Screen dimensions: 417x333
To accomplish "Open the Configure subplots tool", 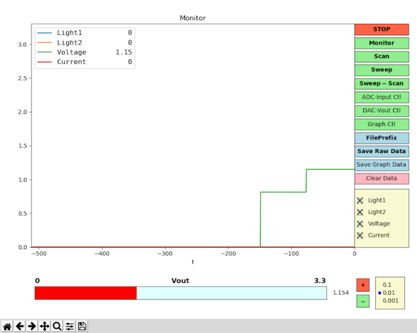I will (69, 326).
